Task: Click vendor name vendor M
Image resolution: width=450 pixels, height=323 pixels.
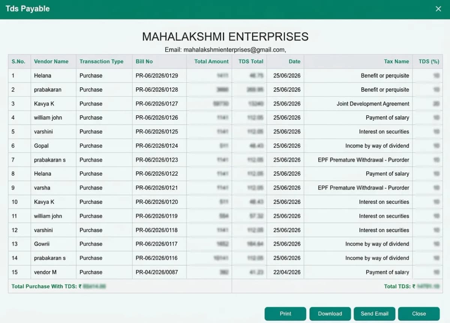Action: 45,272
